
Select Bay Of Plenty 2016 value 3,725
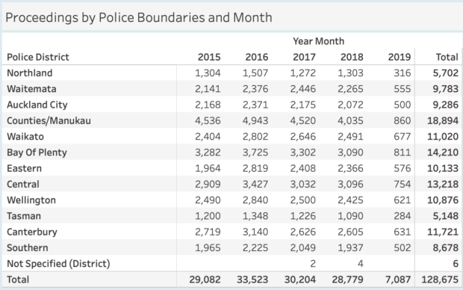click(x=255, y=152)
